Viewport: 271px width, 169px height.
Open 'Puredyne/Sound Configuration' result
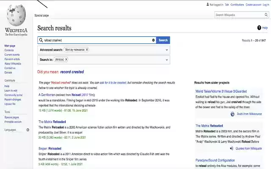coord(215,160)
